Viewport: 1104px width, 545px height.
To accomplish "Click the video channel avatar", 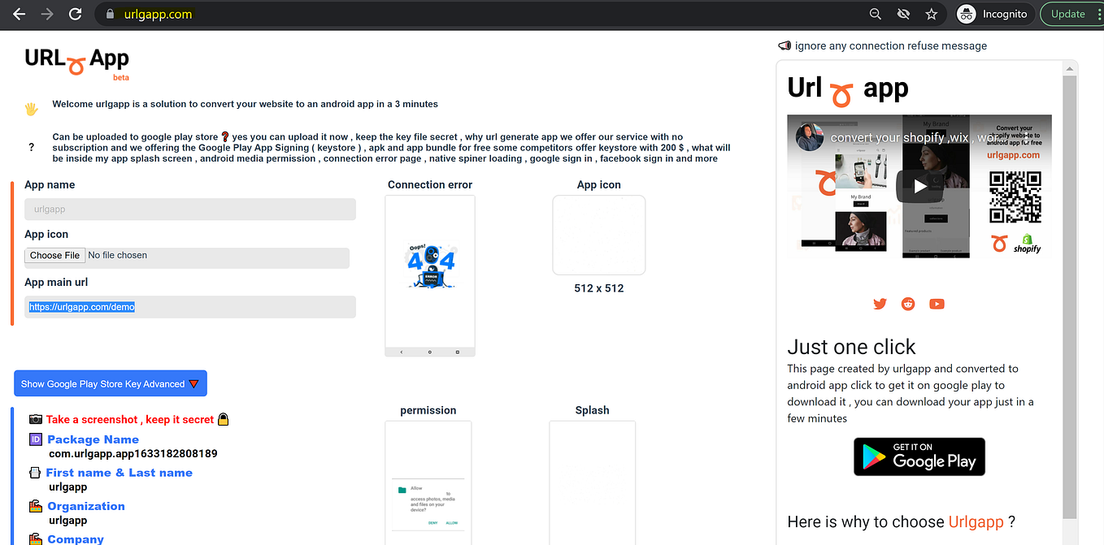I will pyautogui.click(x=809, y=137).
